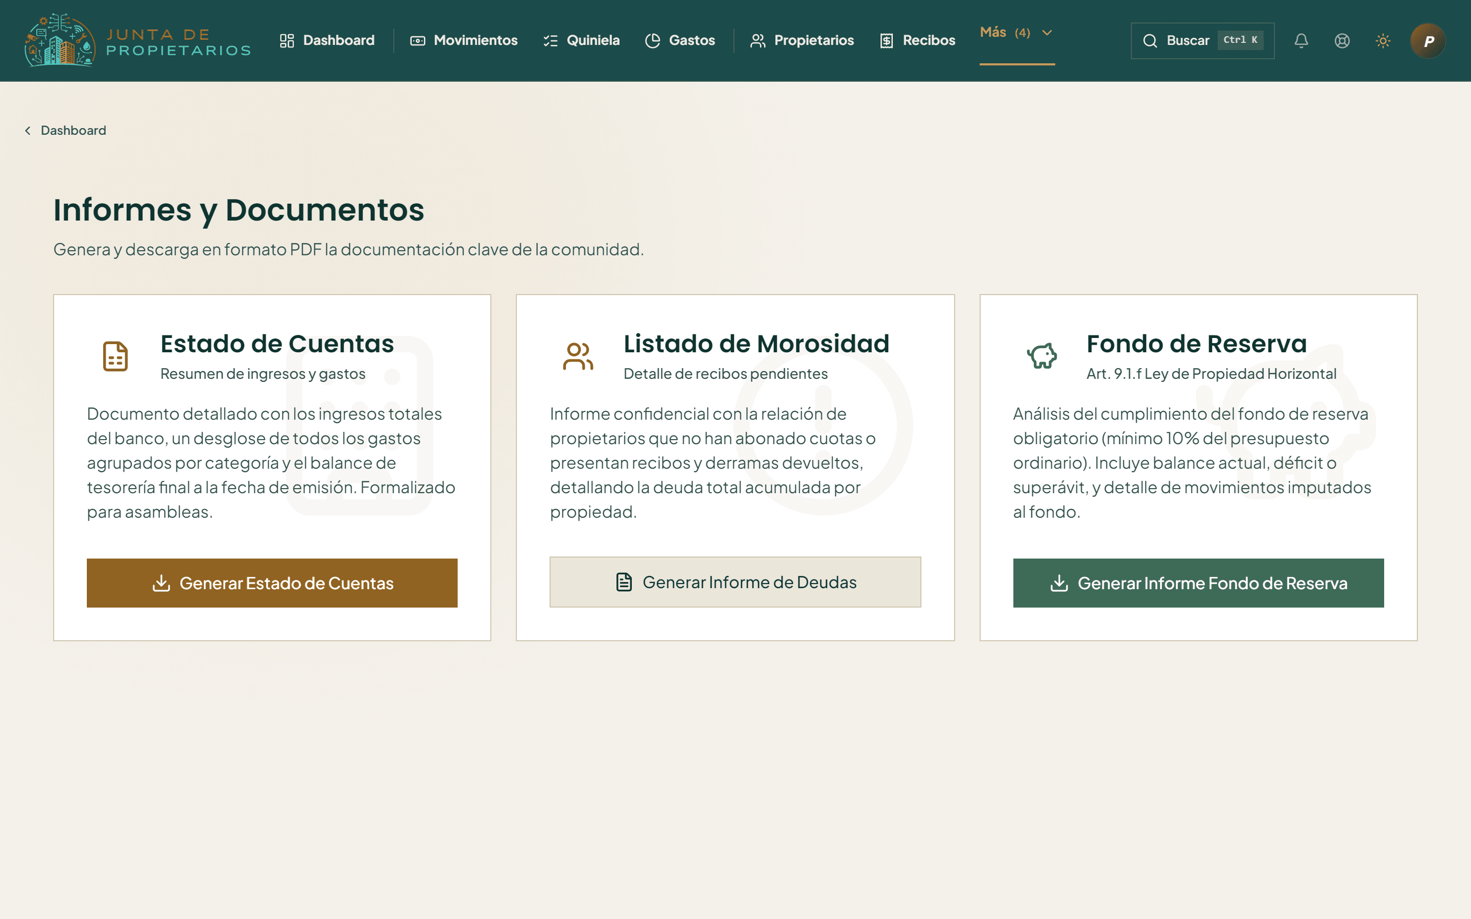Open notifications bell
Viewport: 1471px width, 919px height.
click(x=1301, y=41)
